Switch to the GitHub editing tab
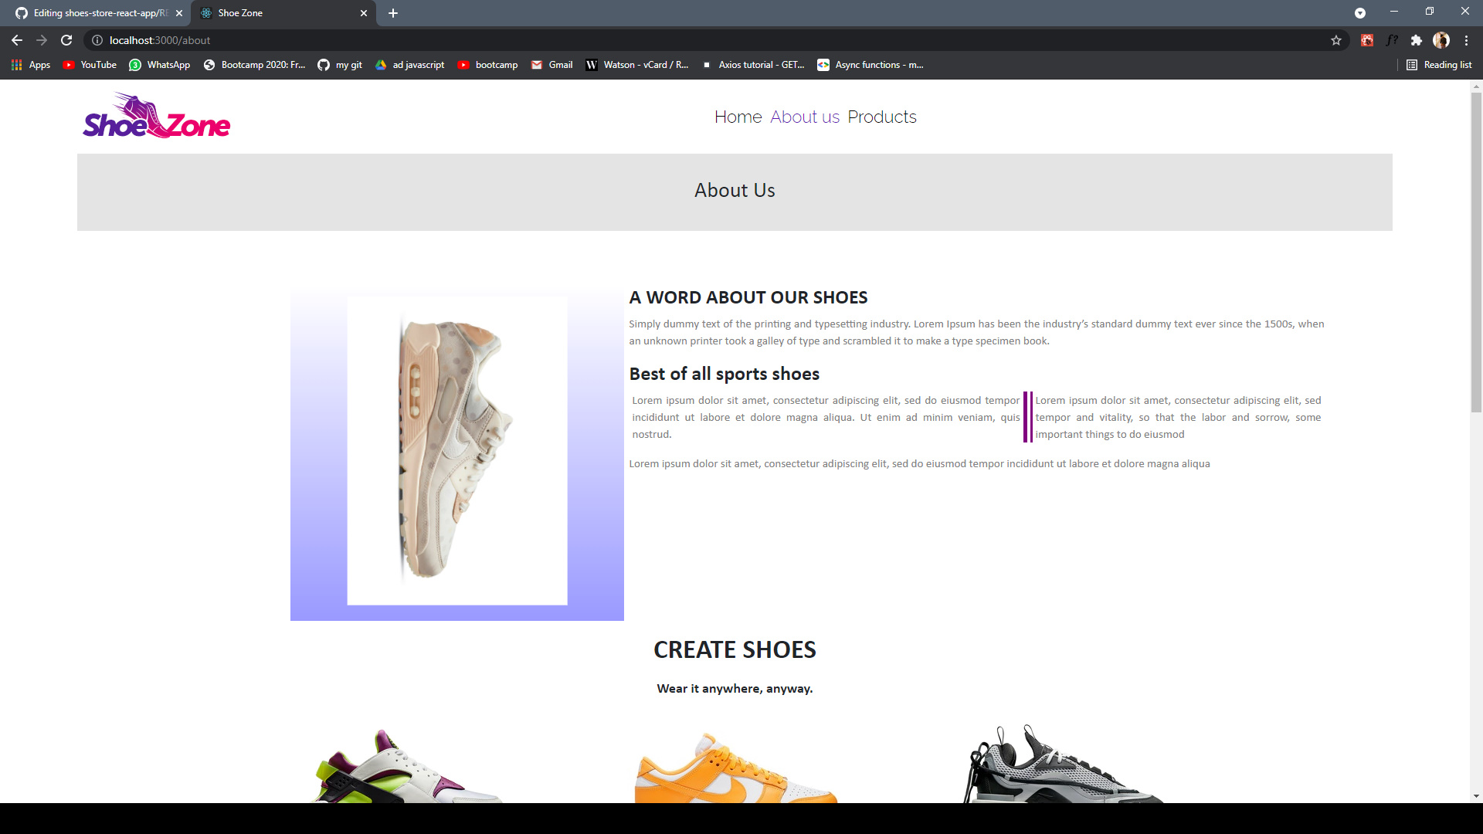Viewport: 1483px width, 834px height. pos(93,13)
